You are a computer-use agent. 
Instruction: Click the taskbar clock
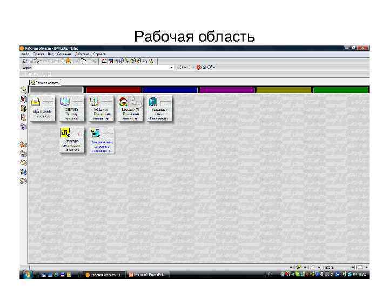(x=363, y=274)
